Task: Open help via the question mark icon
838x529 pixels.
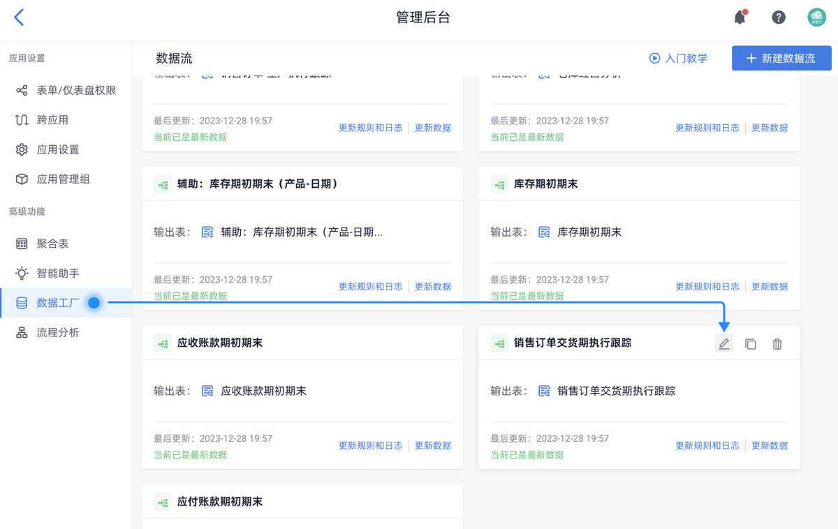Action: [x=779, y=17]
